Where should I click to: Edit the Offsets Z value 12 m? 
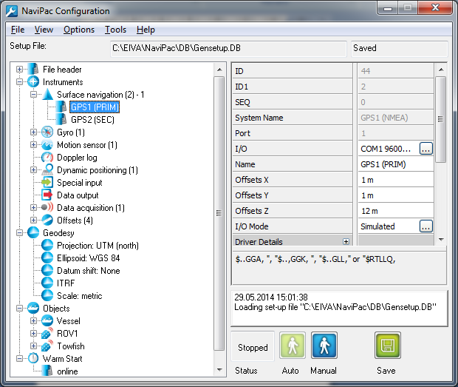(396, 211)
